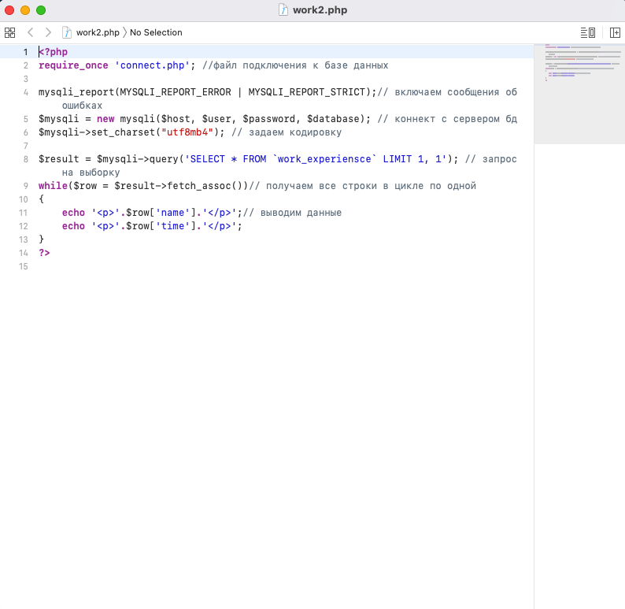Click the wrapped comment word 'ошибках'
This screenshot has width=625, height=609.
point(82,106)
